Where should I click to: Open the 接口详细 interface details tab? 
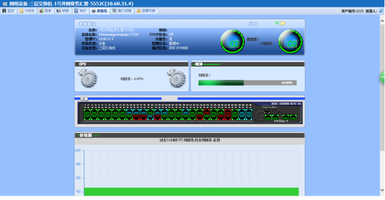(122, 11)
